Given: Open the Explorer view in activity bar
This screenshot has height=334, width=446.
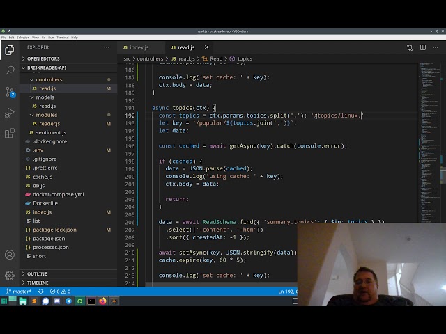Looking at the screenshot, I should coord(9,50).
